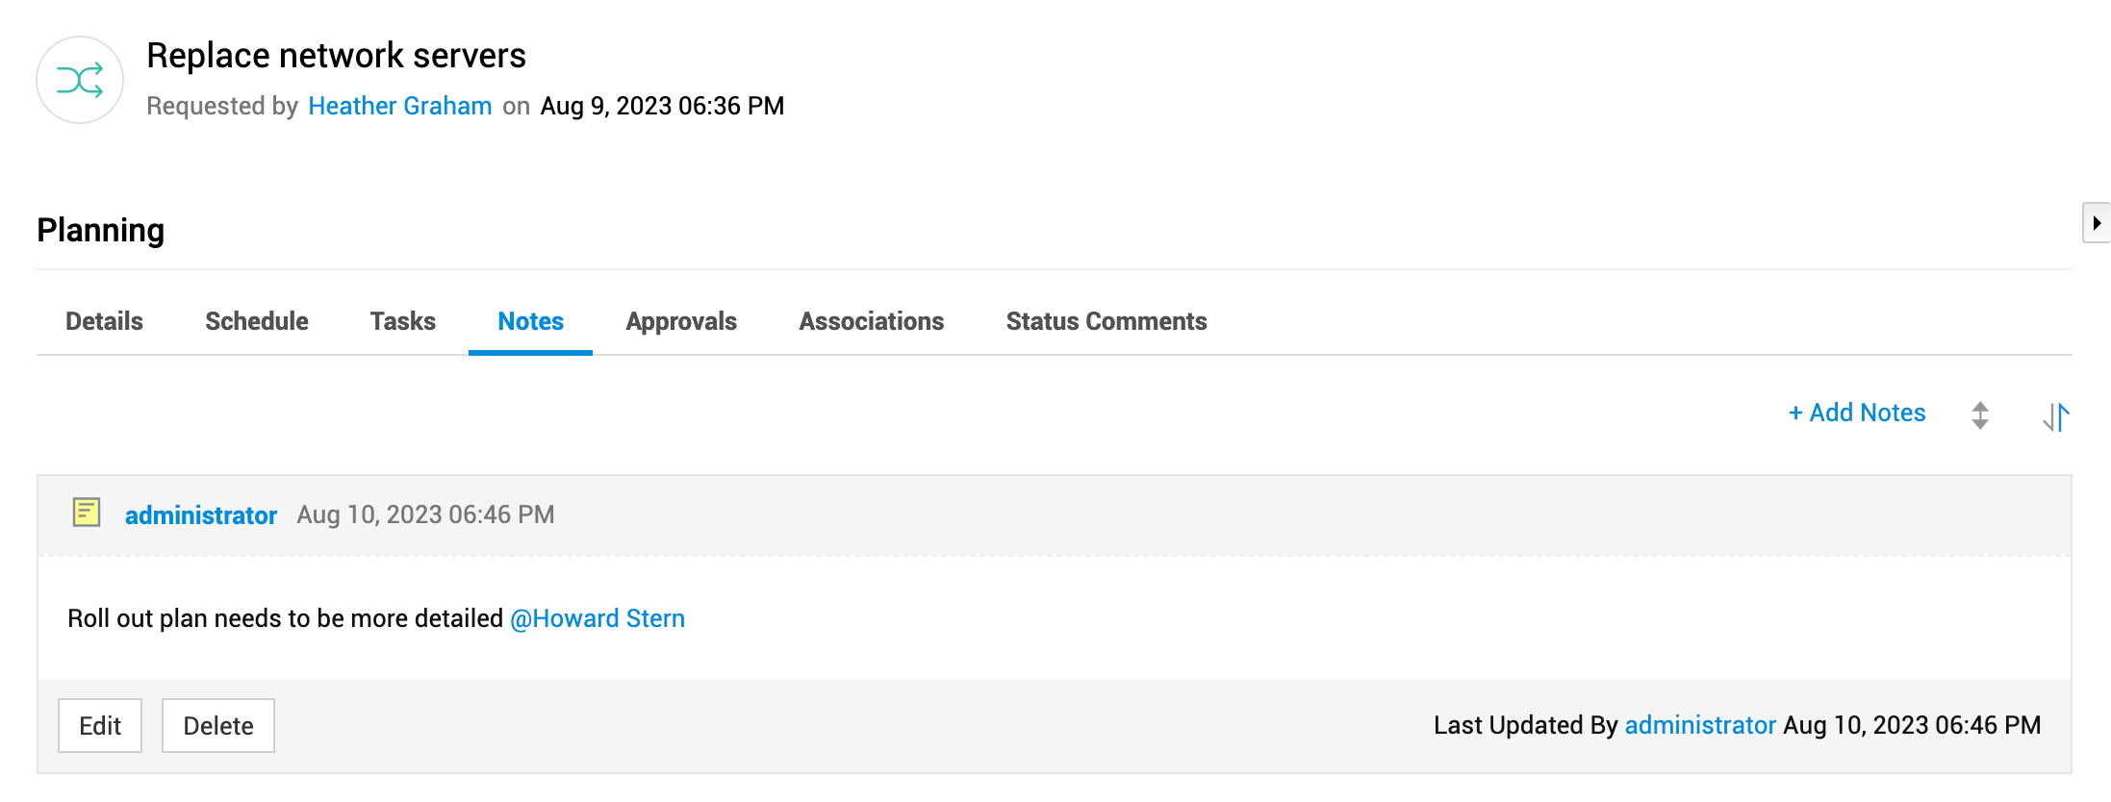Viewport: 2111px width, 802px height.
Task: Go to the Tasks tab
Action: click(x=402, y=321)
